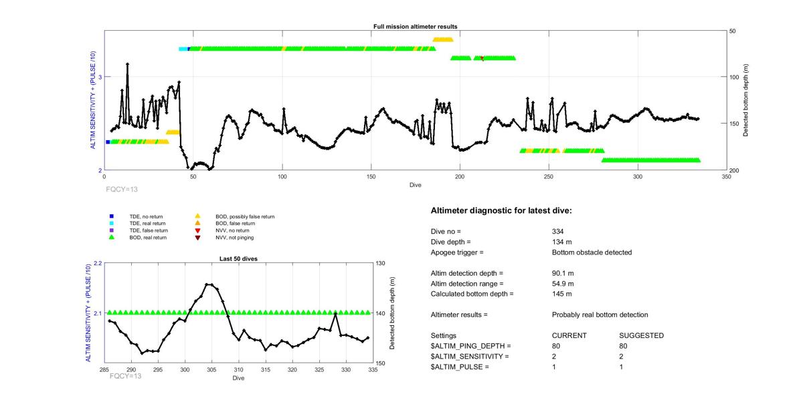Click 'Probably real bottom detection' text
Image resolution: width=803 pixels, height=408 pixels.
click(600, 315)
